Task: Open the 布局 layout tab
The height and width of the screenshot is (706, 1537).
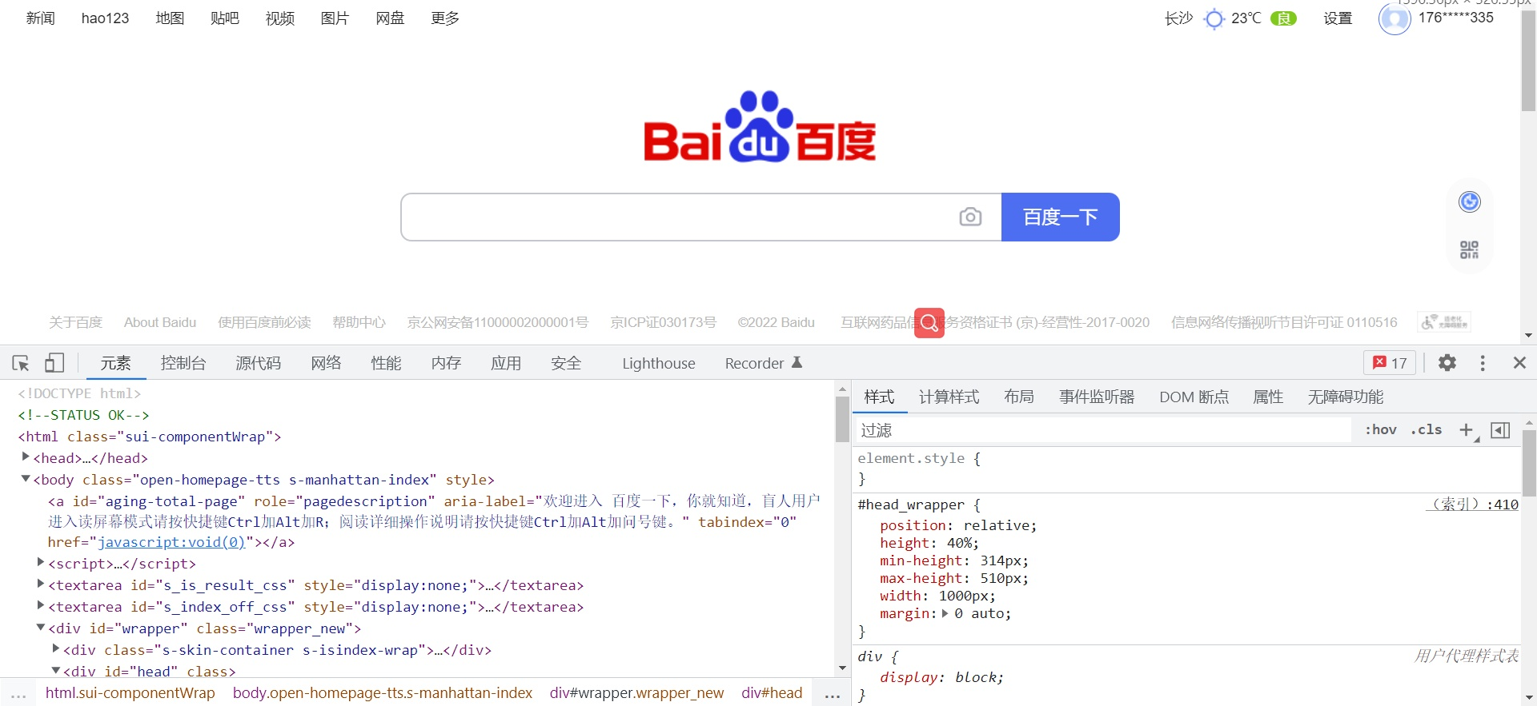Action: (x=1019, y=397)
